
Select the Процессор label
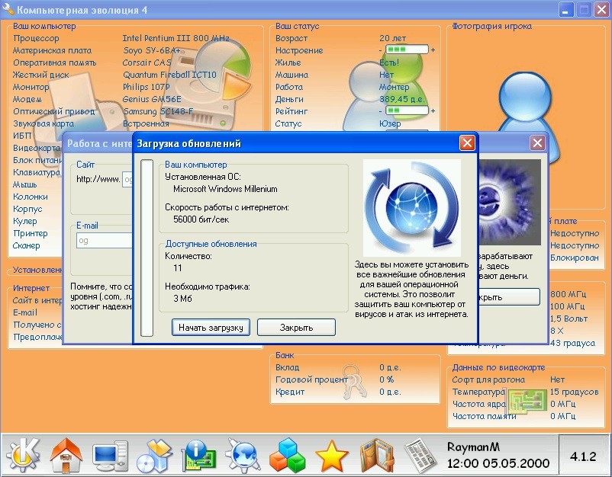click(36, 38)
